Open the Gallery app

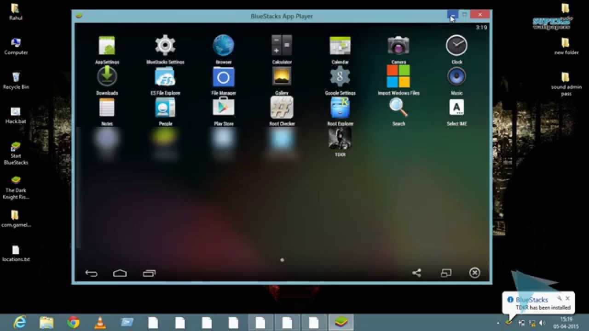282,77
